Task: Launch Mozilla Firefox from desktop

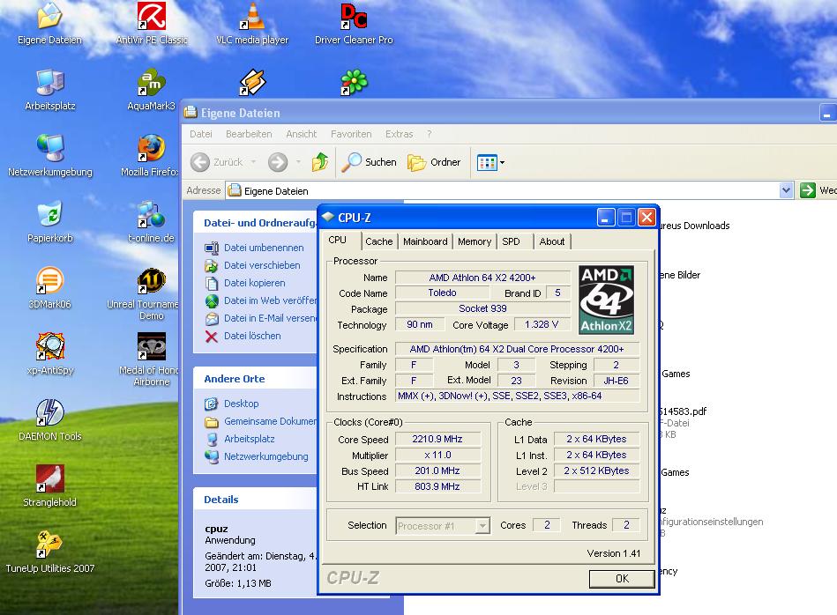Action: point(151,156)
